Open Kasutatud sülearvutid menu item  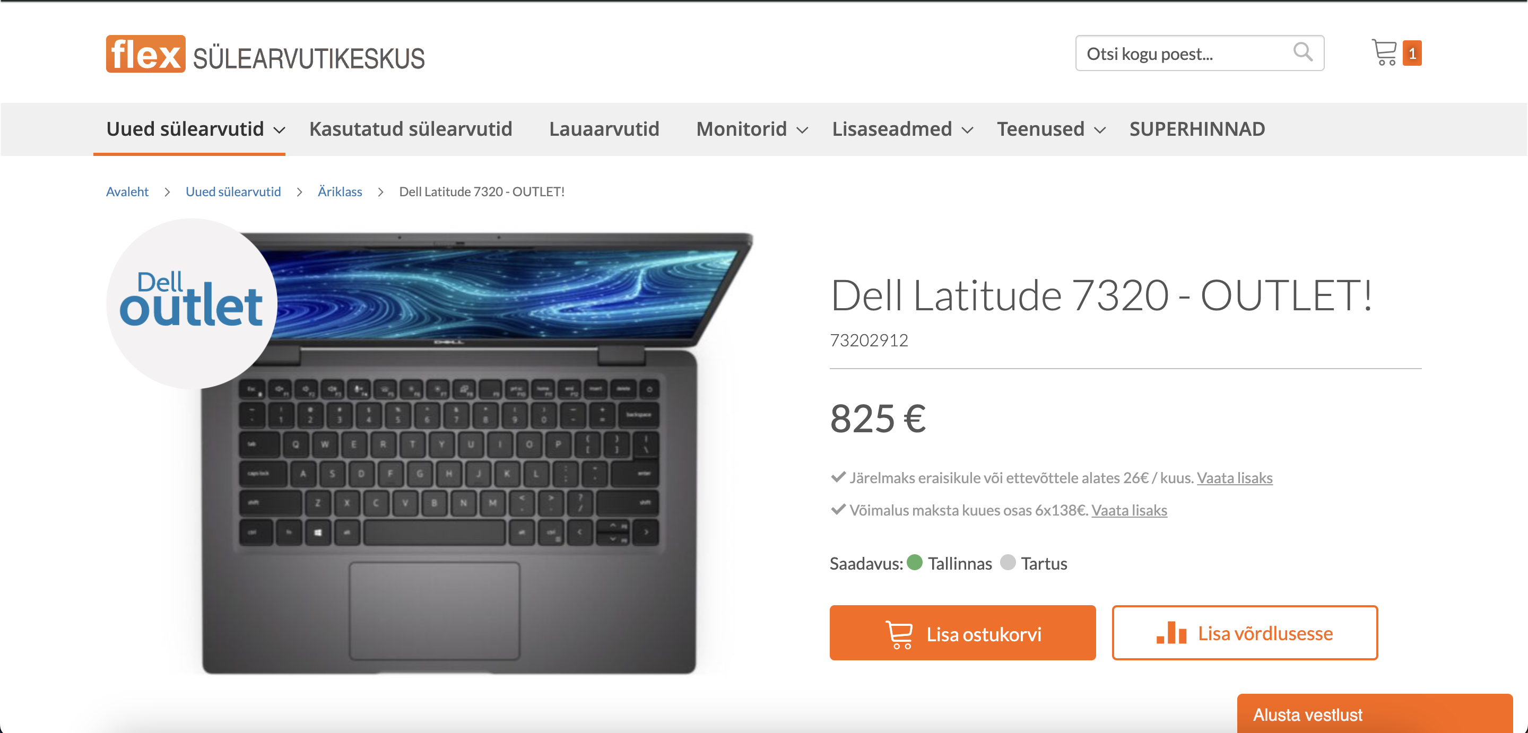pyautogui.click(x=411, y=129)
